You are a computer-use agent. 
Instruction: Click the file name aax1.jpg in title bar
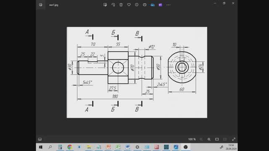(x=54, y=5)
